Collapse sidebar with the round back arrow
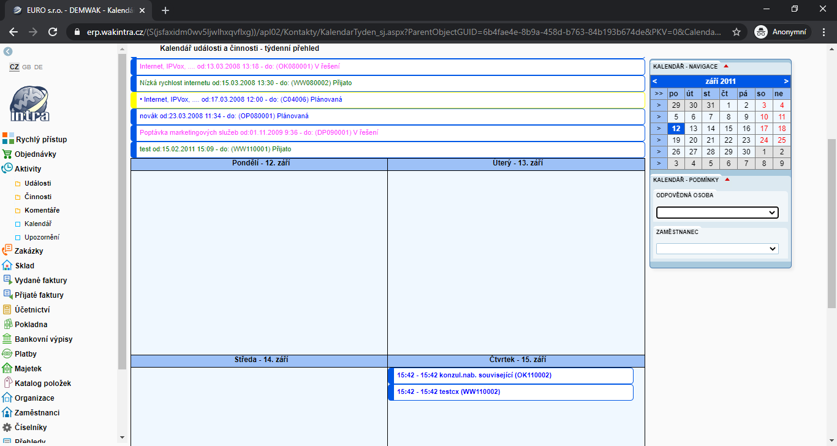The image size is (837, 446). (8, 52)
